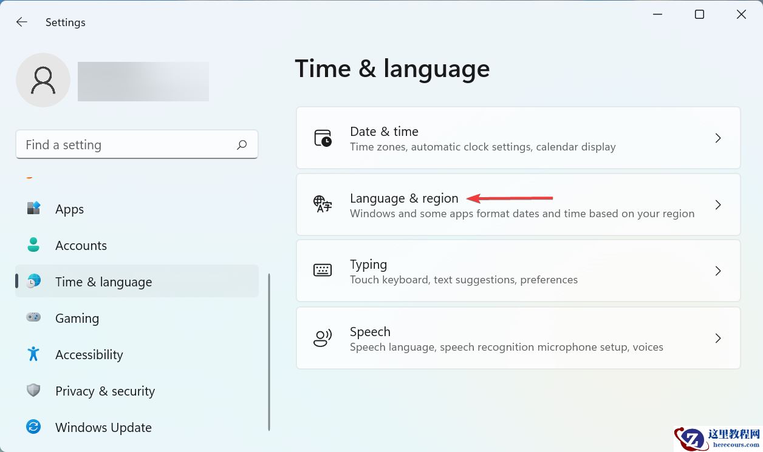763x452 pixels.
Task: Click the Gaming controller icon
Action: click(33, 317)
